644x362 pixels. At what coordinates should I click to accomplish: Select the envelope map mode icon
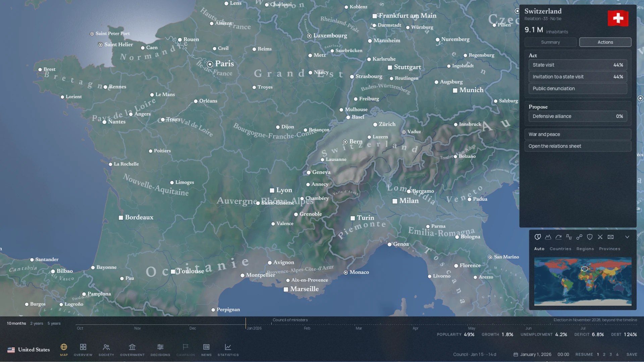pyautogui.click(x=610, y=237)
